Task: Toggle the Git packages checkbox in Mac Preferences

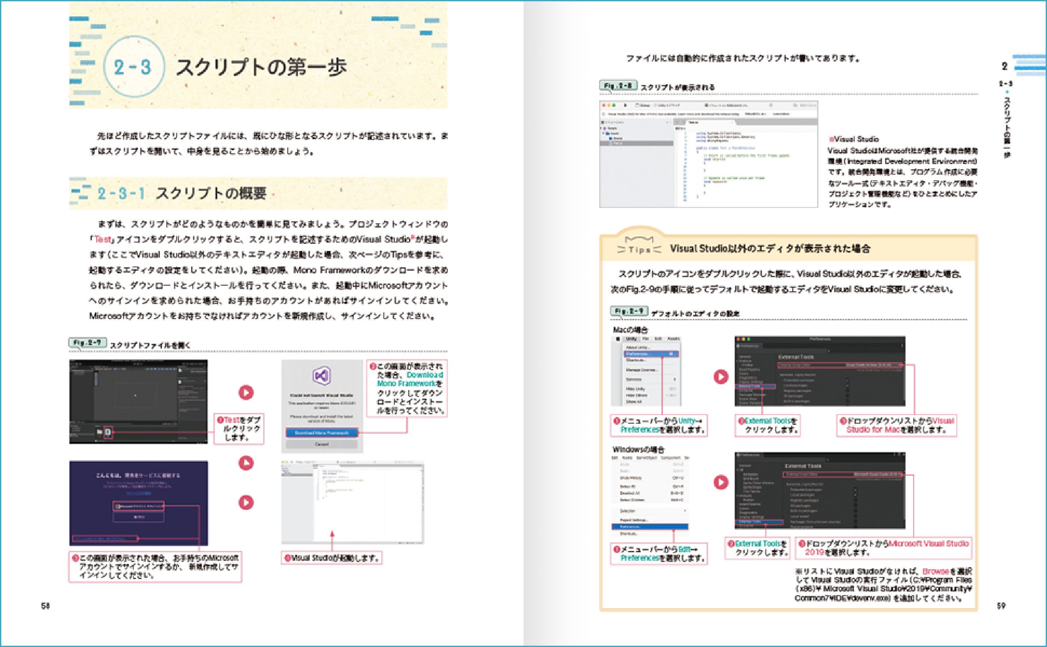Action: tap(848, 396)
